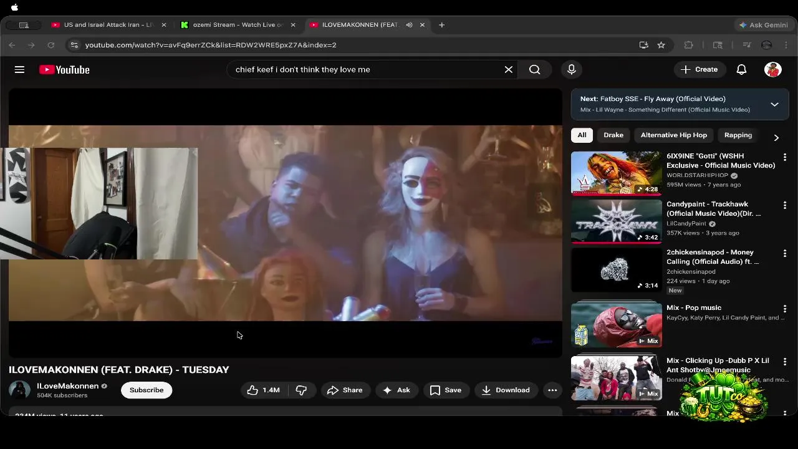Reload the YouTube page
This screenshot has height=449, width=798.
pos(51,45)
